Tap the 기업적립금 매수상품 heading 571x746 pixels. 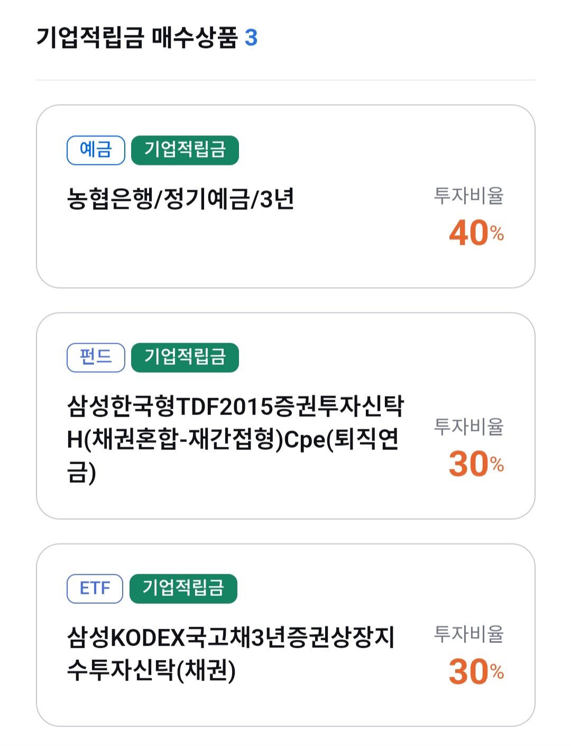point(136,38)
